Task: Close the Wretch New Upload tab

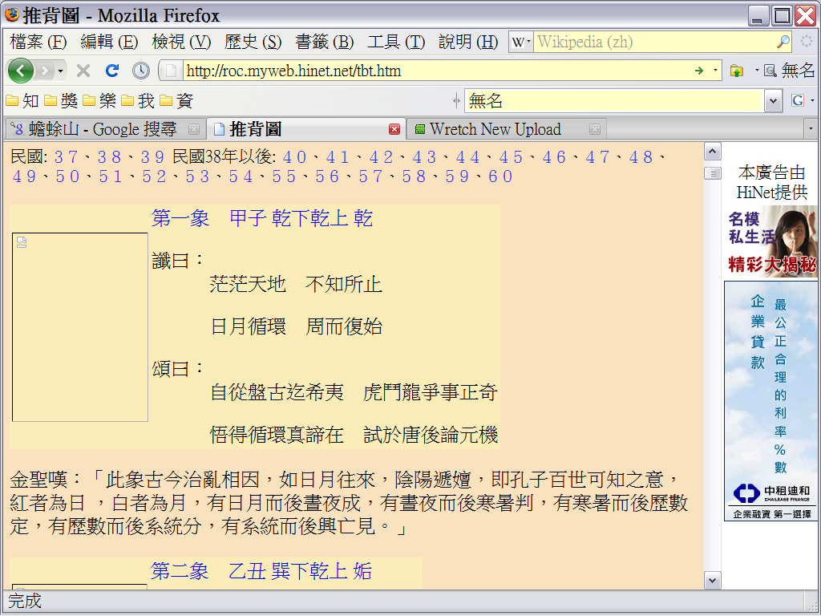Action: (594, 129)
